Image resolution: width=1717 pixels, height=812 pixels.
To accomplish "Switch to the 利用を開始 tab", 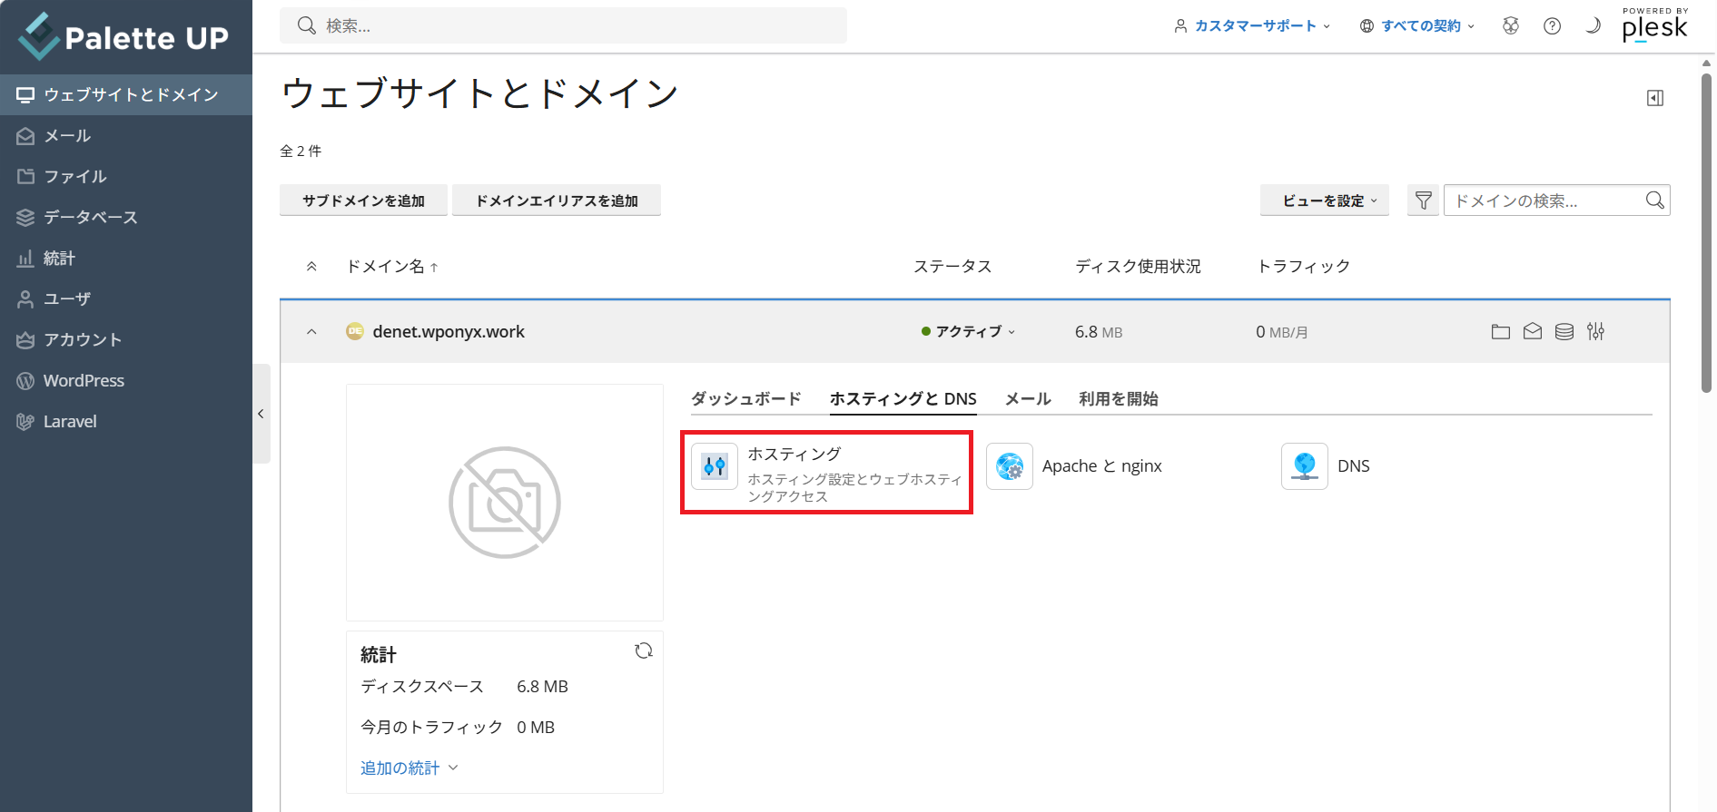I will (1119, 398).
